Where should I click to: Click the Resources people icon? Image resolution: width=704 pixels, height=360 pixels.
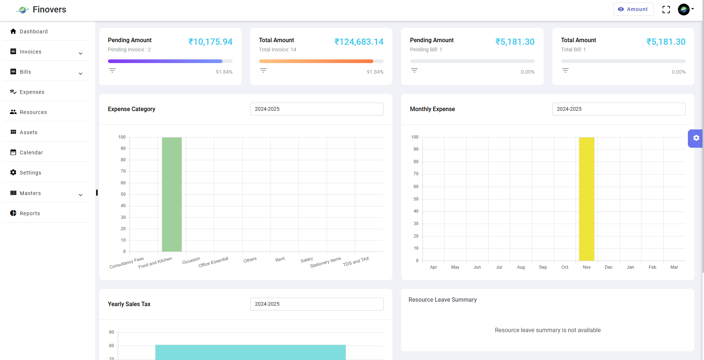13,112
